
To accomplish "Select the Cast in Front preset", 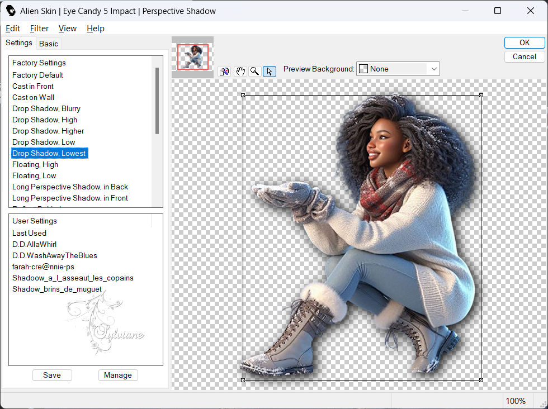I will point(33,86).
